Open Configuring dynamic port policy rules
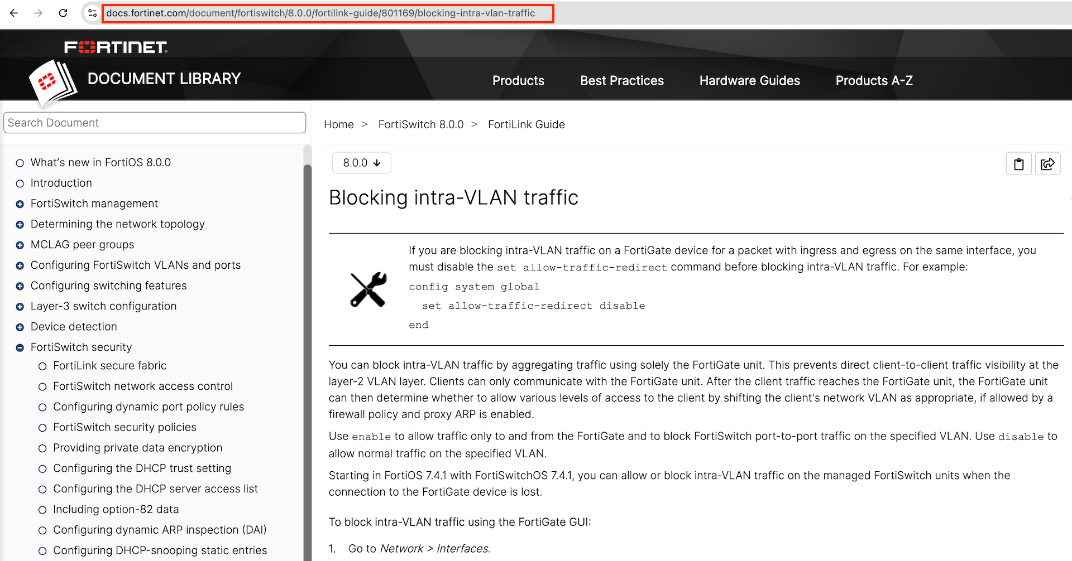Image resolution: width=1072 pixels, height=561 pixels. click(x=149, y=407)
